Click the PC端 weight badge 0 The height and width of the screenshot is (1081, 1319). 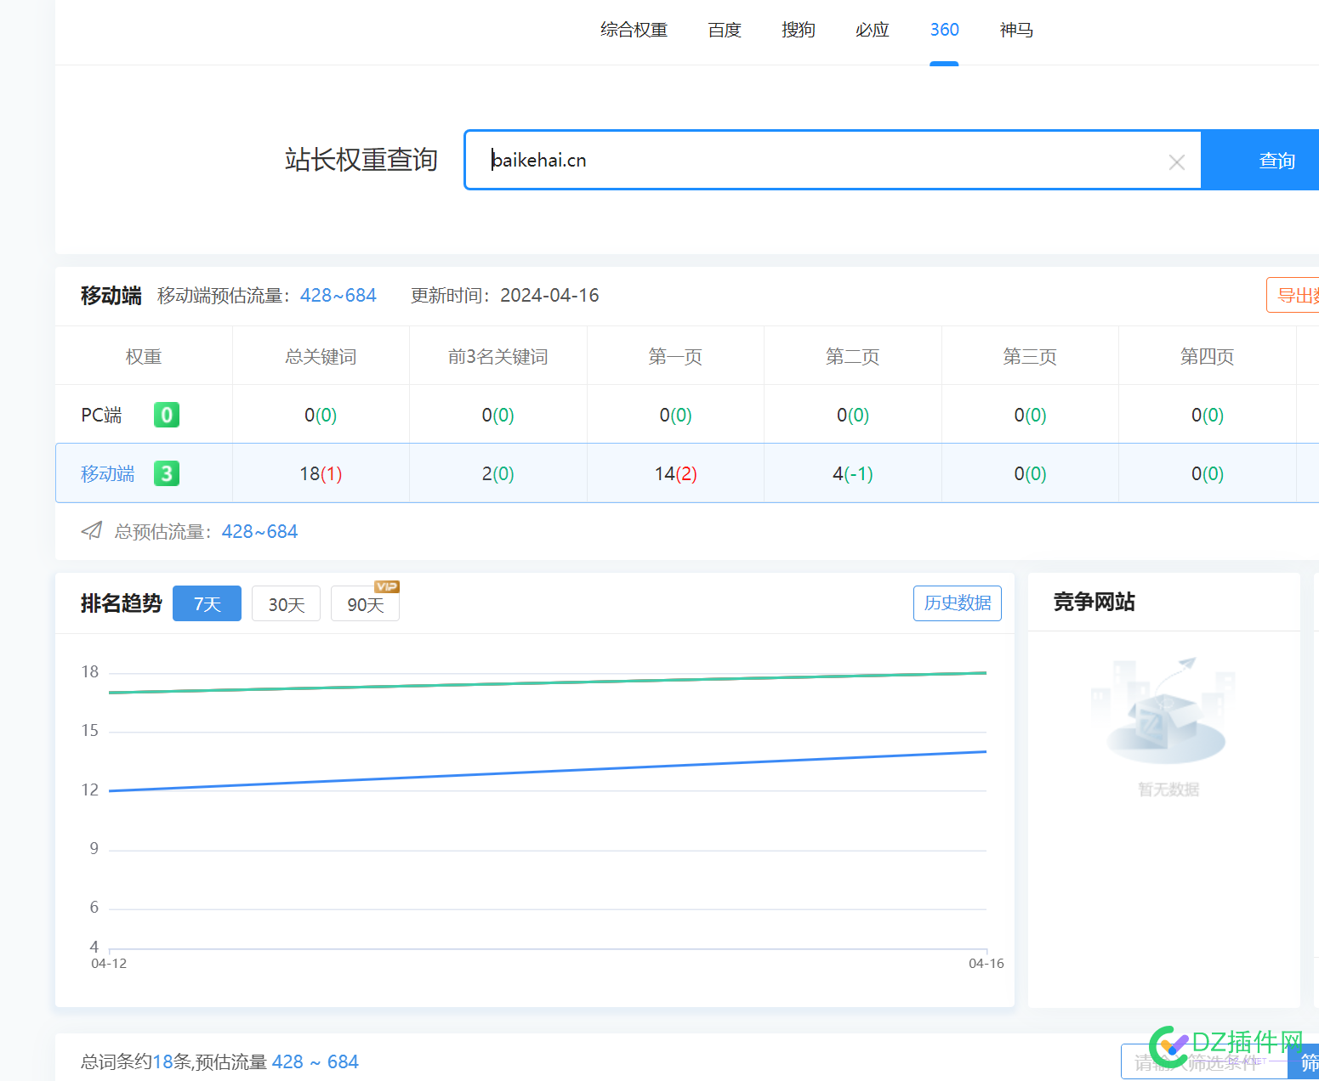tap(167, 415)
